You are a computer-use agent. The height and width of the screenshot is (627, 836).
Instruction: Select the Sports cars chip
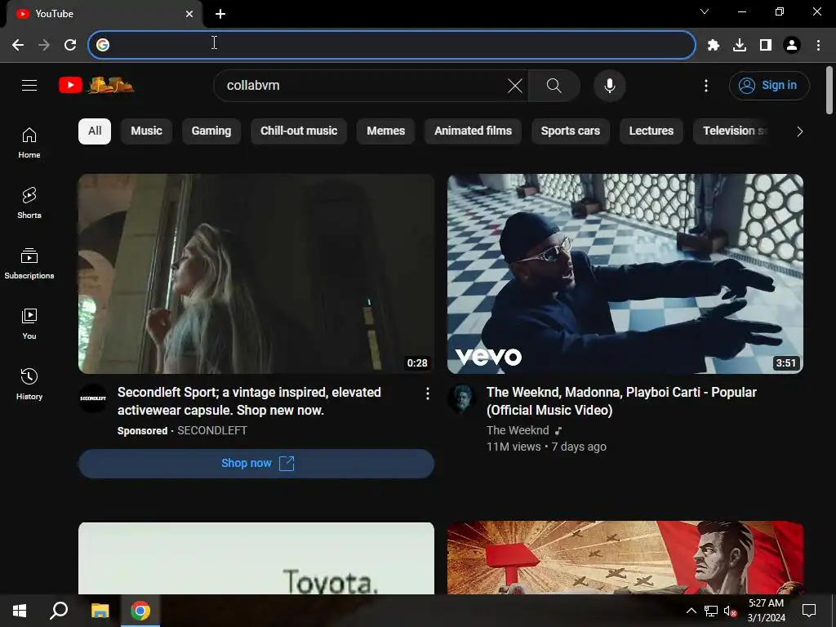(571, 131)
